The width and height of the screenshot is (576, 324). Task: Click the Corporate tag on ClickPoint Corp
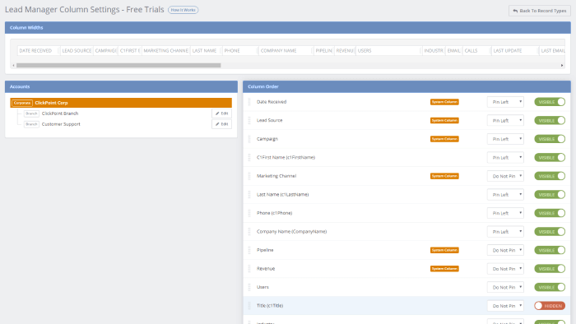tap(22, 103)
